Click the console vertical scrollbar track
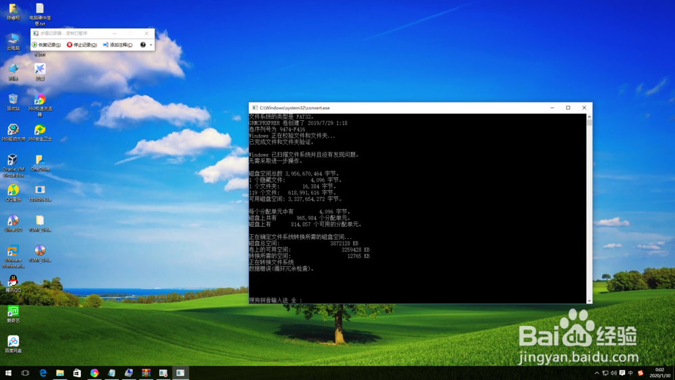Image resolution: width=675 pixels, height=380 pixels. [589, 209]
